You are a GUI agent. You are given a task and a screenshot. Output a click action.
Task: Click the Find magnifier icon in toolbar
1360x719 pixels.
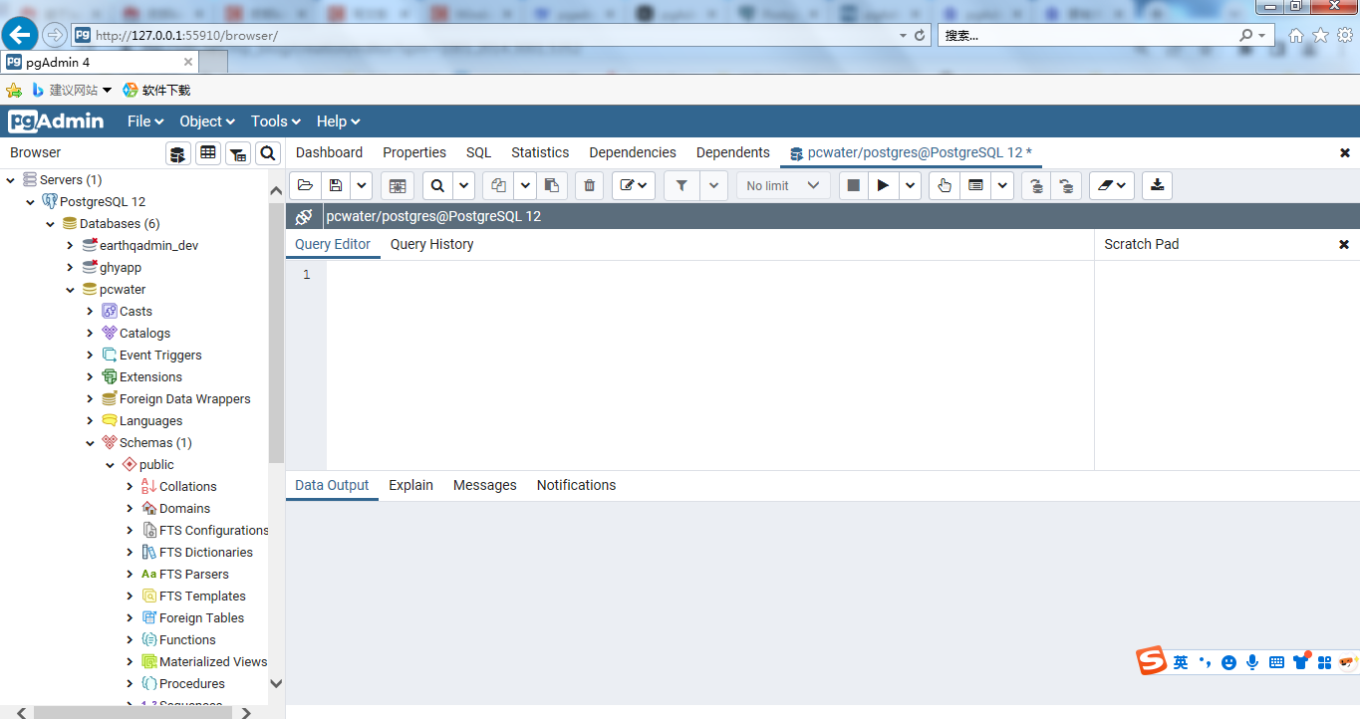(437, 185)
